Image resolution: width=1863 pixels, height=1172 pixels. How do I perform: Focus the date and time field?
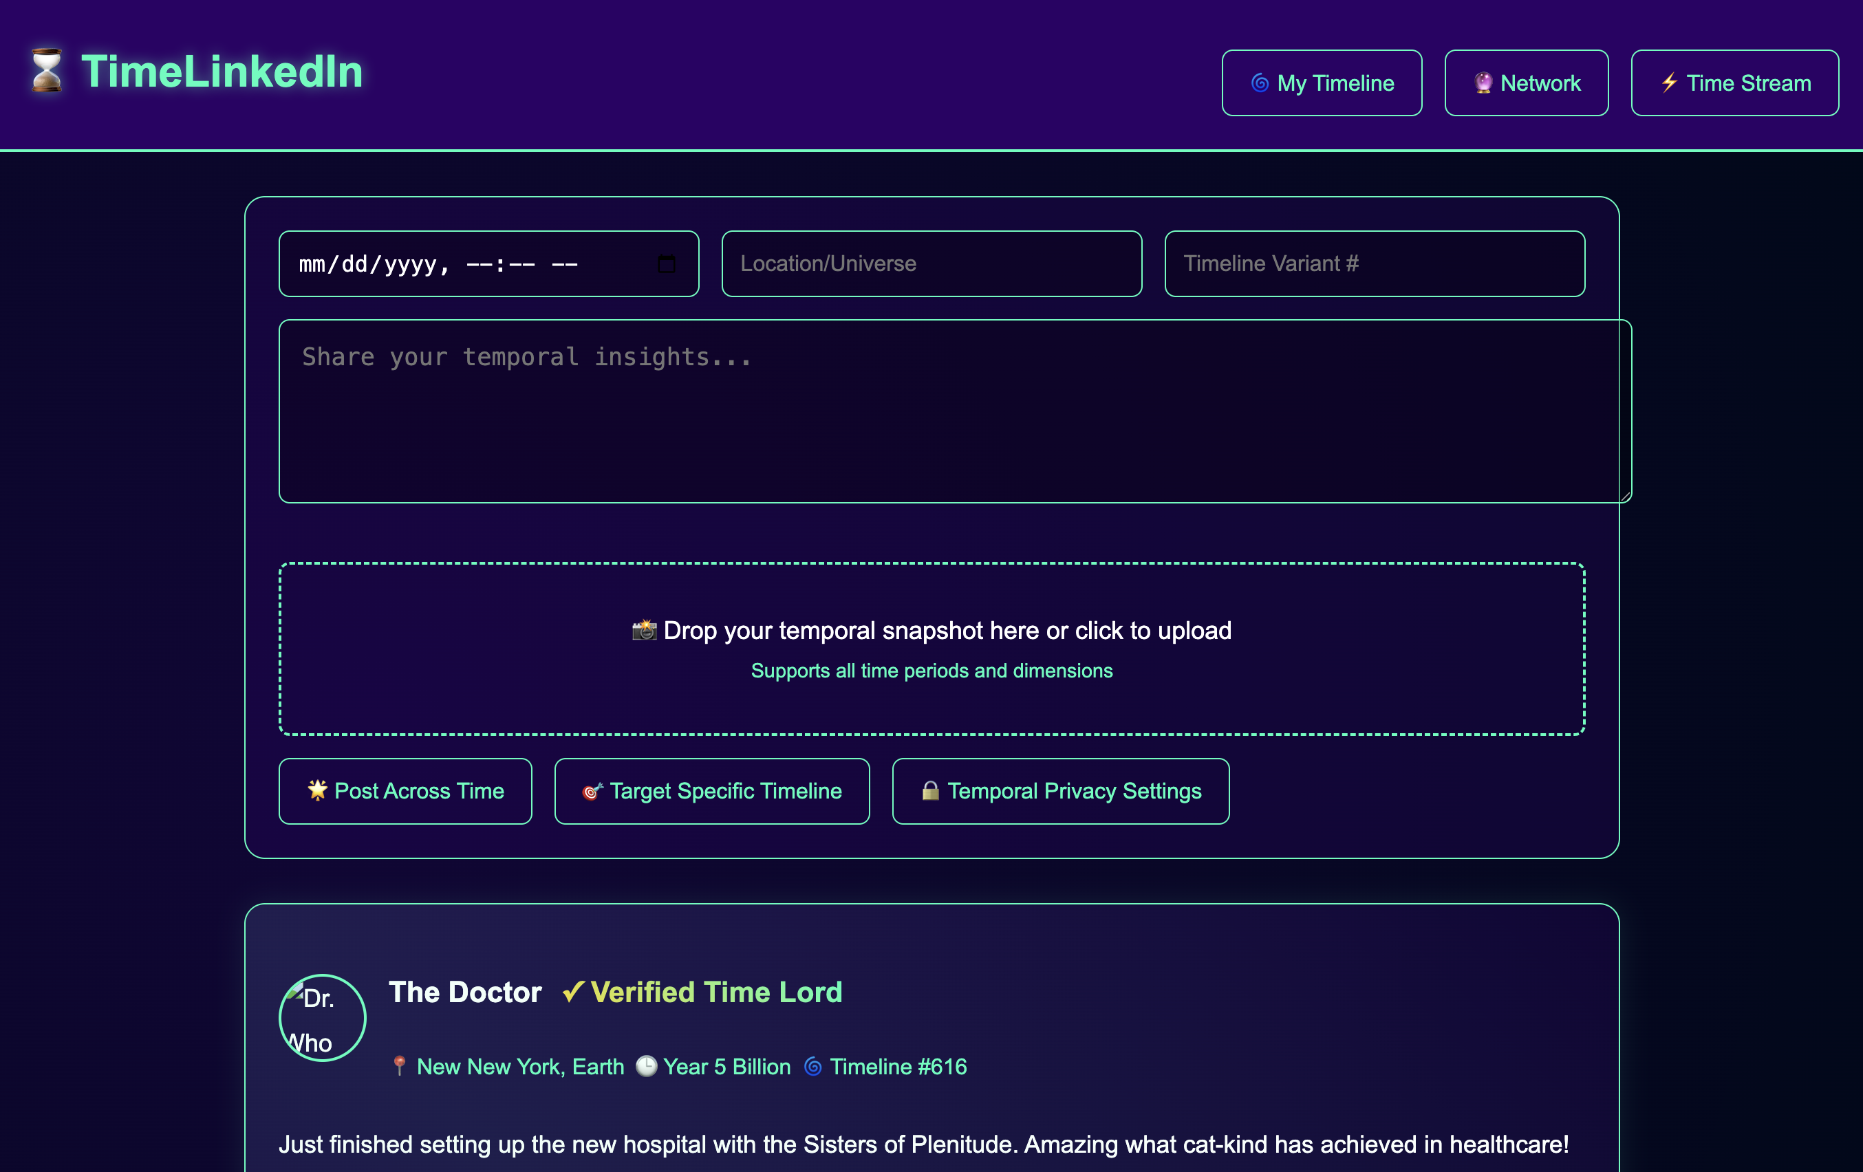(x=488, y=264)
